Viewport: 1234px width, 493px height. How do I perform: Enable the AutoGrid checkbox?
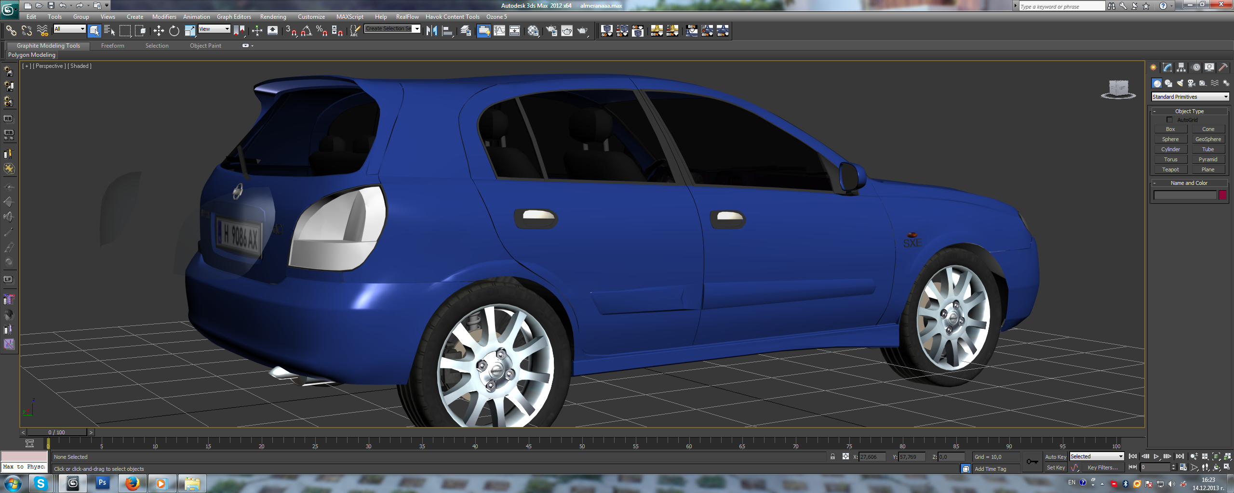(x=1169, y=120)
